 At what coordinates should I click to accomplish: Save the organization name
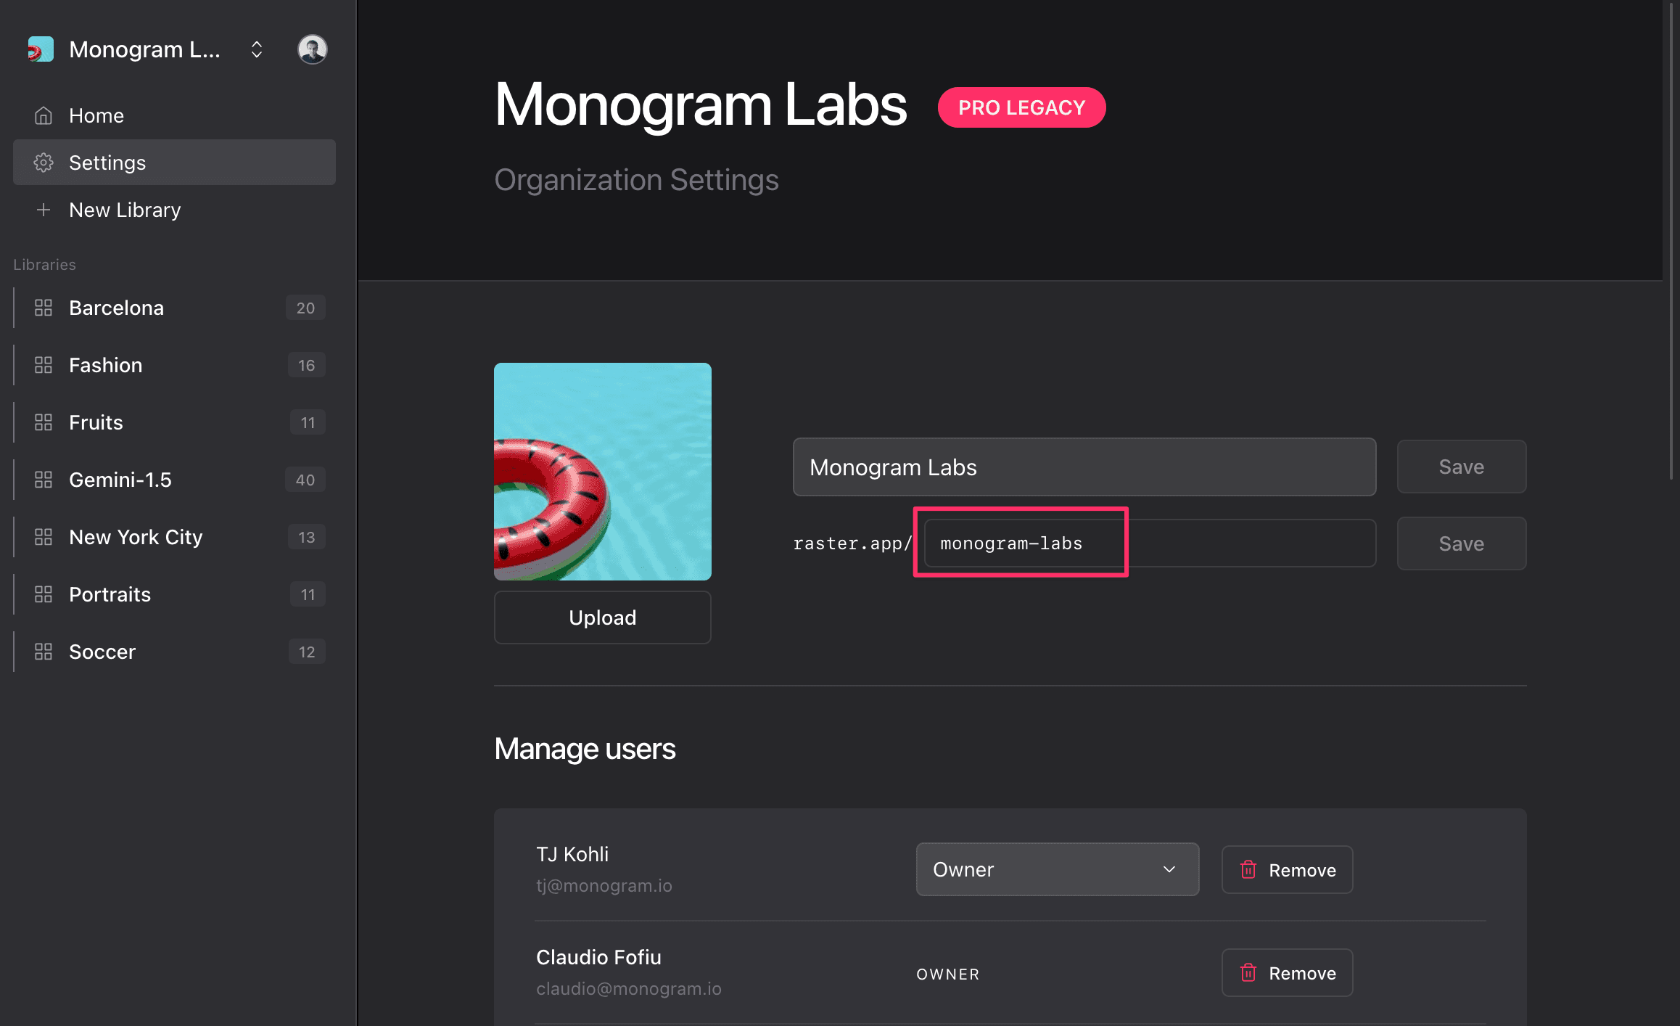coord(1462,467)
